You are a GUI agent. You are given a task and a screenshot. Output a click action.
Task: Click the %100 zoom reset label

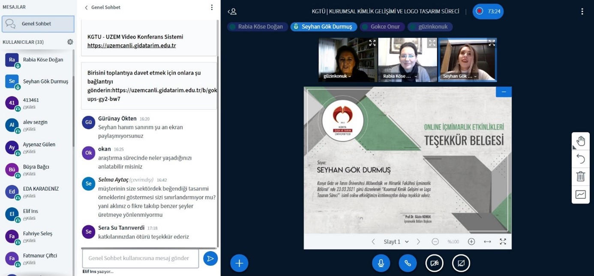[453, 242]
